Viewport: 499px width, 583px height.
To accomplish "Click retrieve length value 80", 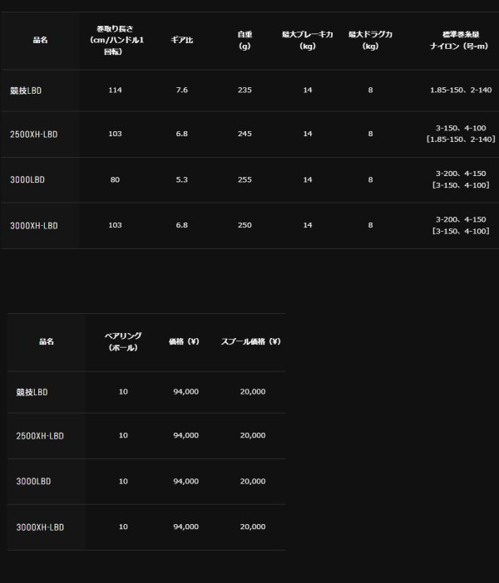I will [115, 179].
